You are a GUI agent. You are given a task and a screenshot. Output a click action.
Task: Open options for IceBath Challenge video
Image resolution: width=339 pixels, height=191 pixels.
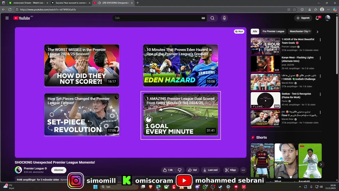point(320,76)
